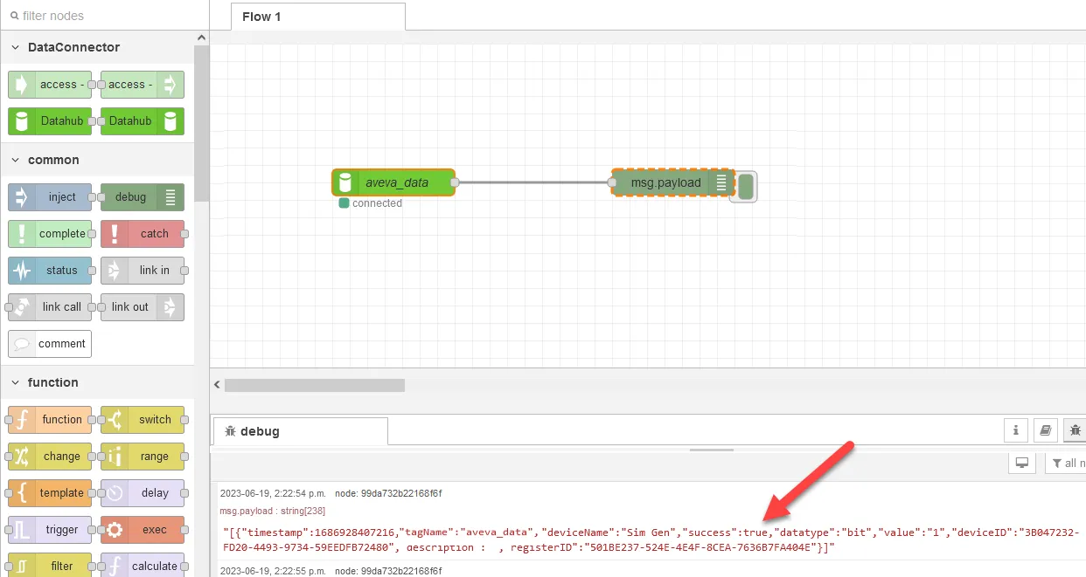Select the complete node in the palette
Image resolution: width=1086 pixels, height=577 pixels.
click(50, 234)
